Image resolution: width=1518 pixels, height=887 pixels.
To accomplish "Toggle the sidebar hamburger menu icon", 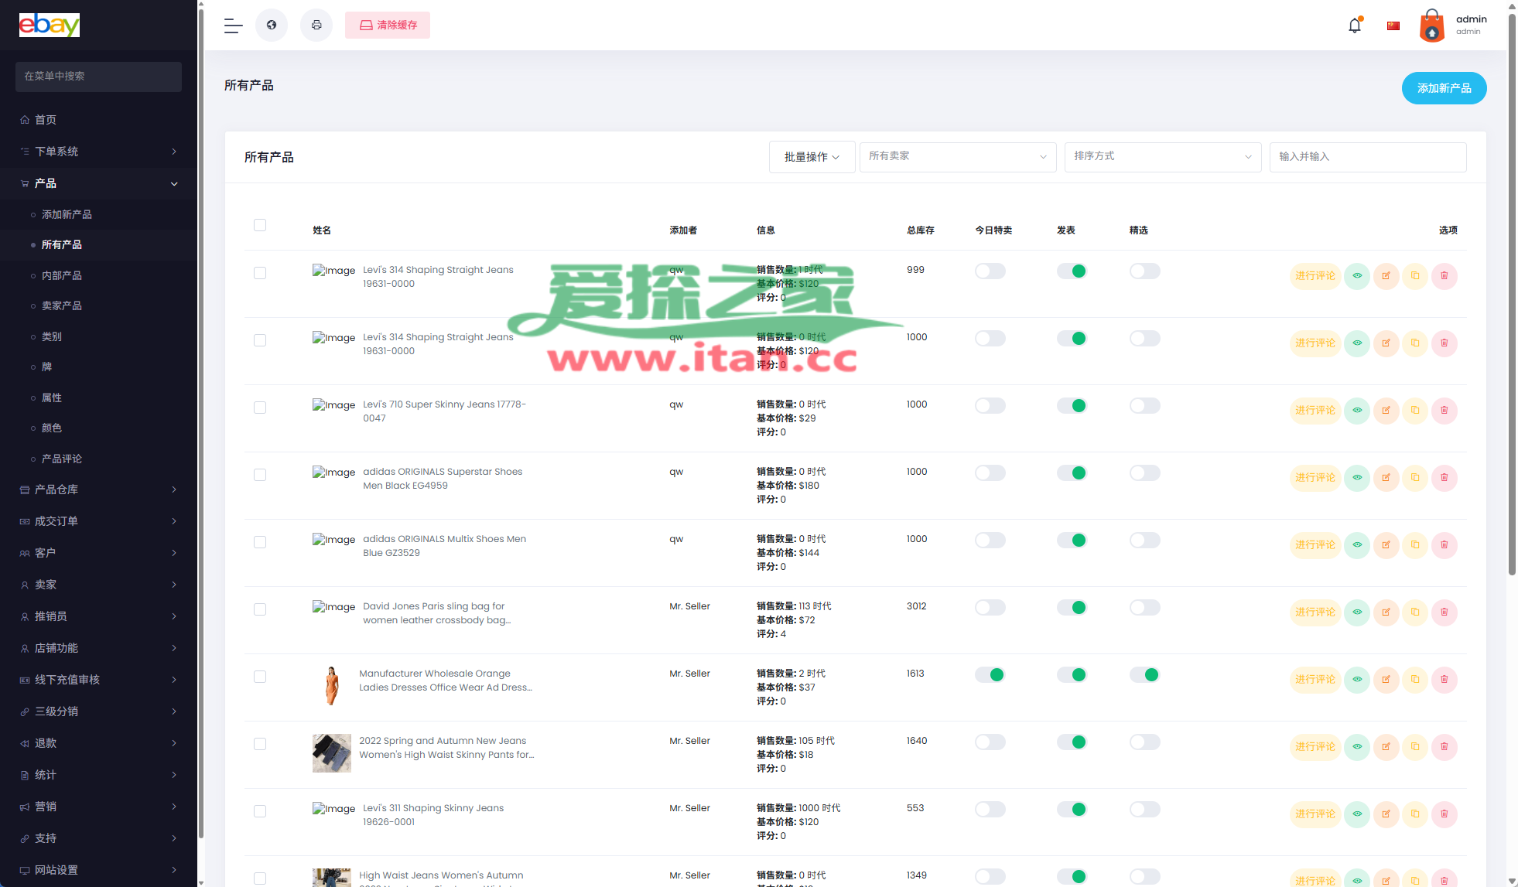I will [233, 26].
